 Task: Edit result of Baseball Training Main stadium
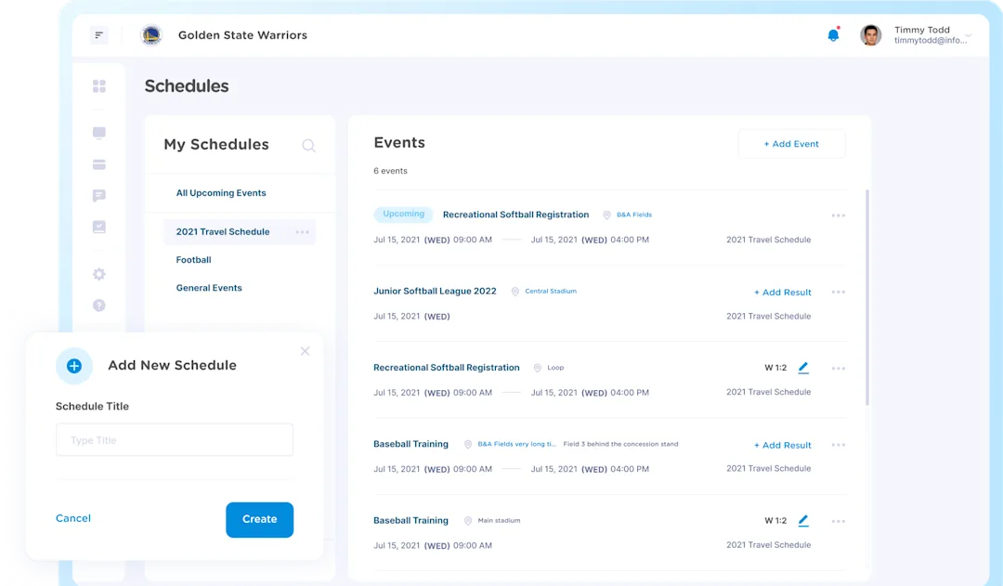(803, 521)
